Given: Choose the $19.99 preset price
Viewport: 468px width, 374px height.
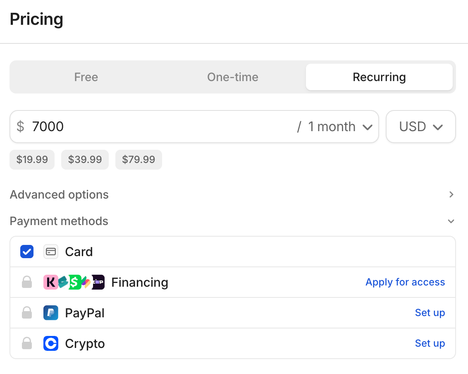Looking at the screenshot, I should tap(32, 160).
